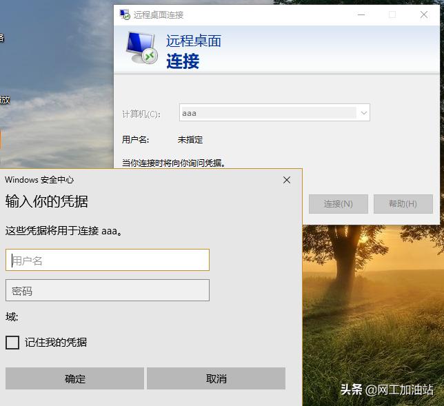Viewport: 444px width, 406px height.
Task: Close the Remote Desktop Connection window
Action: point(423,14)
